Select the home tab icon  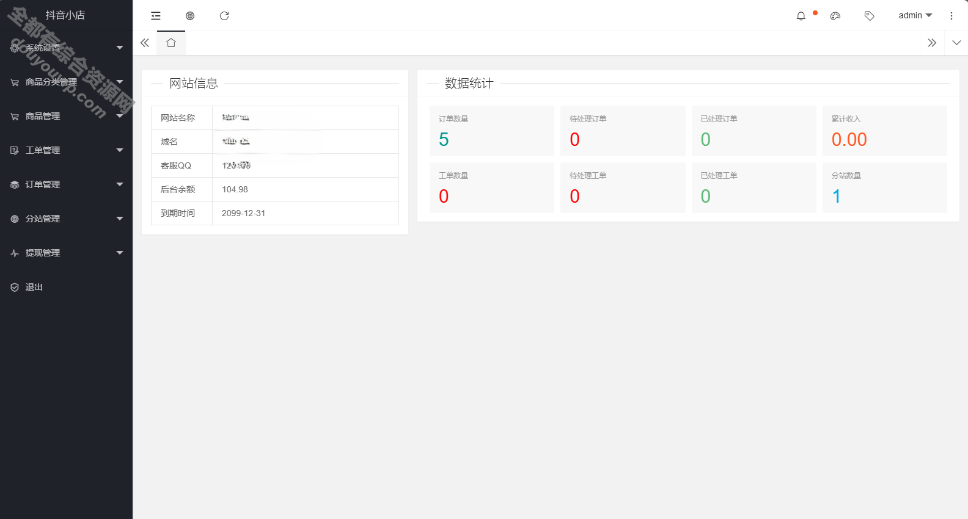click(x=171, y=43)
